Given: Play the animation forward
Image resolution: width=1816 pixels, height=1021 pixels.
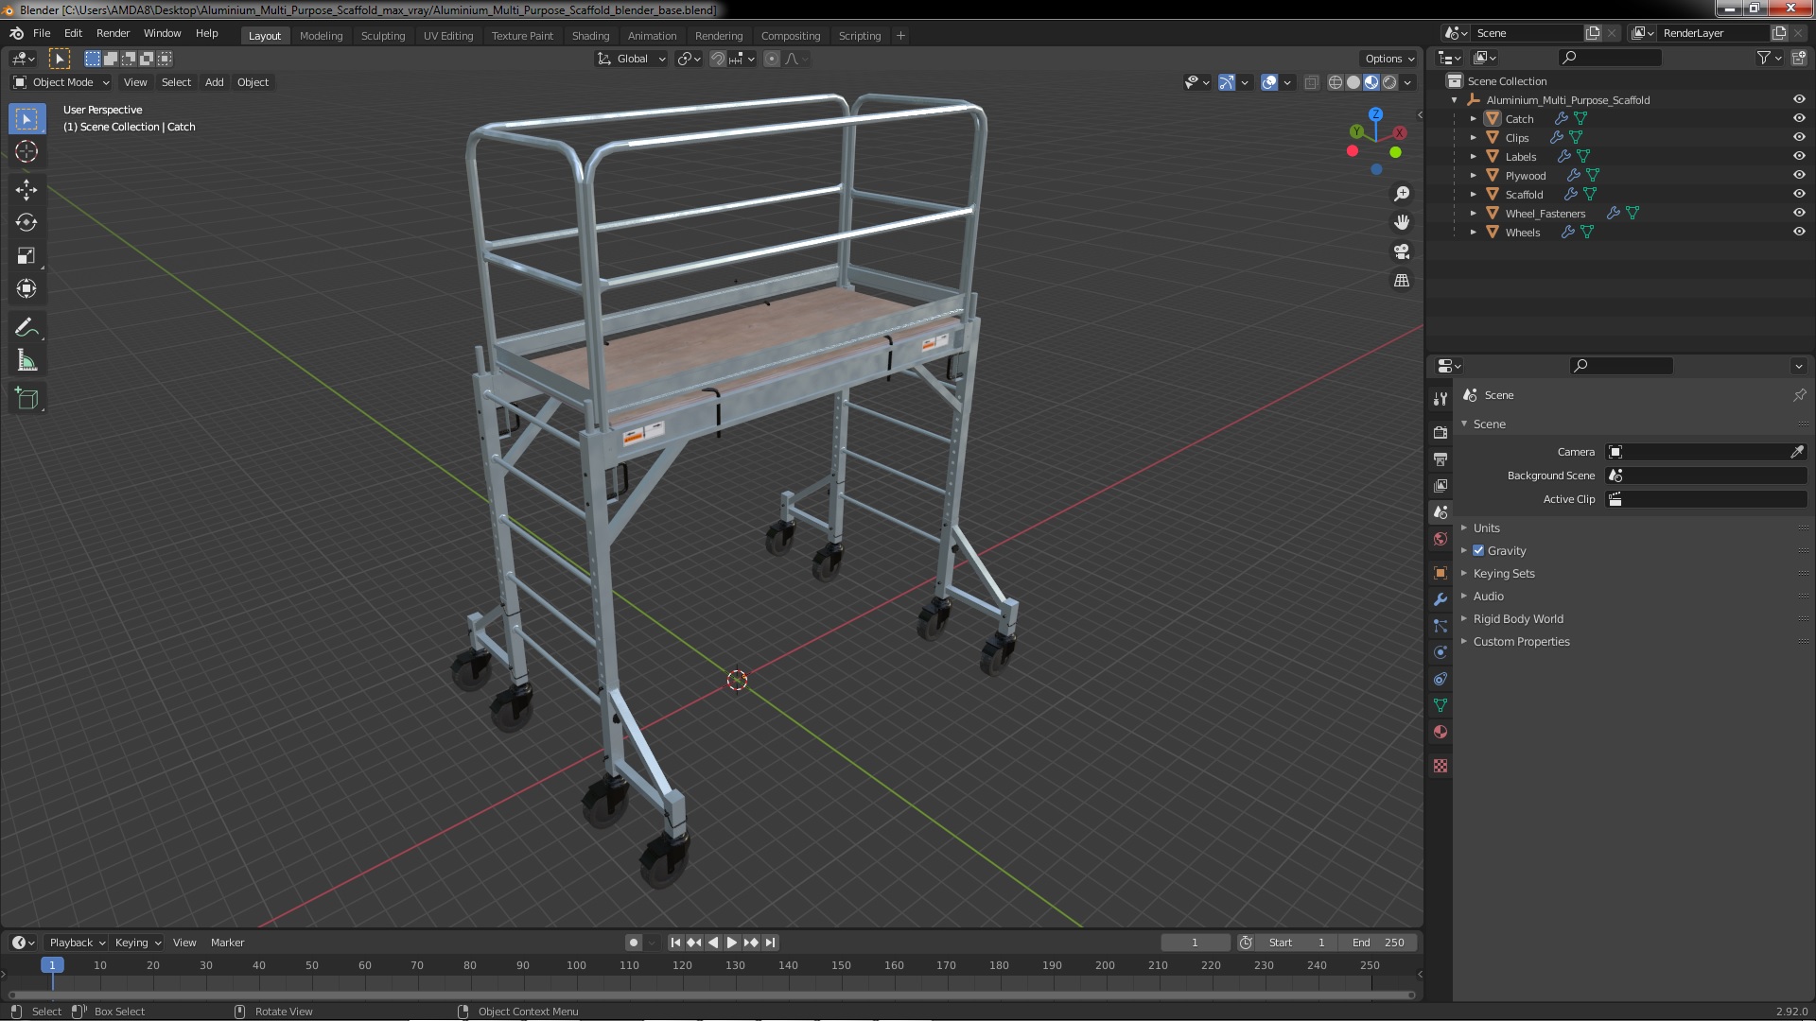Looking at the screenshot, I should (731, 943).
